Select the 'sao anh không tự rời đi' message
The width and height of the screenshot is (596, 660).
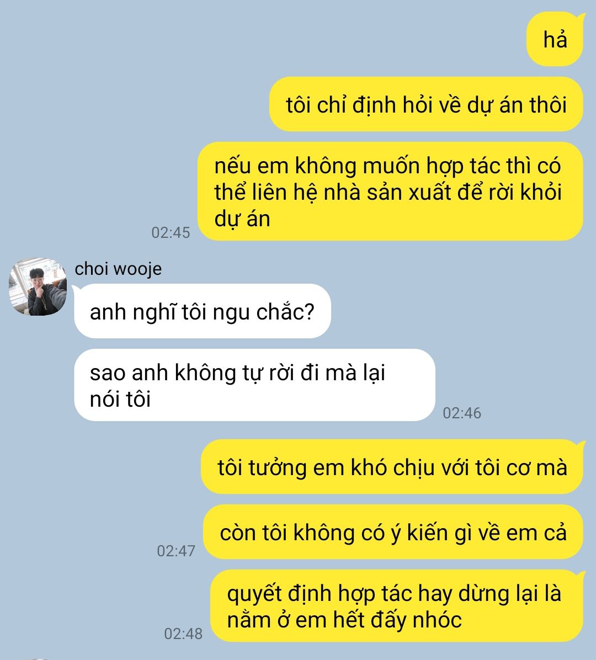[254, 385]
